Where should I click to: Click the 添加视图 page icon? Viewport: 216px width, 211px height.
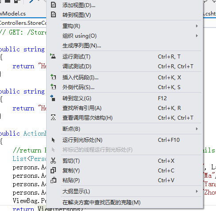[53, 5]
